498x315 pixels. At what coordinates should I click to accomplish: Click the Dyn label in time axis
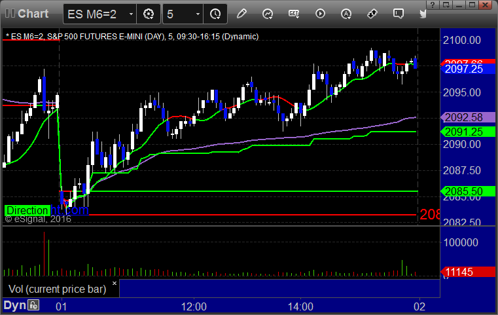pyautogui.click(x=14, y=305)
